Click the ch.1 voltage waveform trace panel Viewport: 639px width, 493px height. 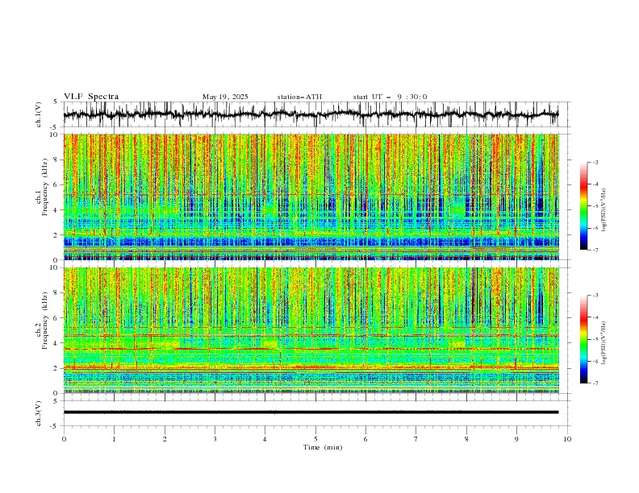pyautogui.click(x=316, y=114)
